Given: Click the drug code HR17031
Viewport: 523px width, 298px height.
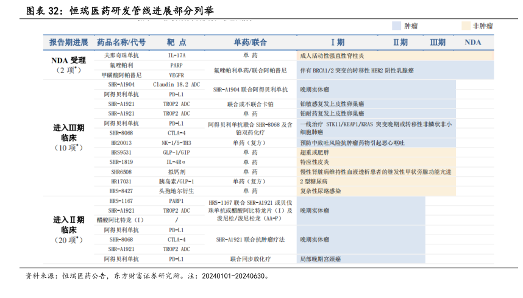Looking at the screenshot, I should [121, 182].
